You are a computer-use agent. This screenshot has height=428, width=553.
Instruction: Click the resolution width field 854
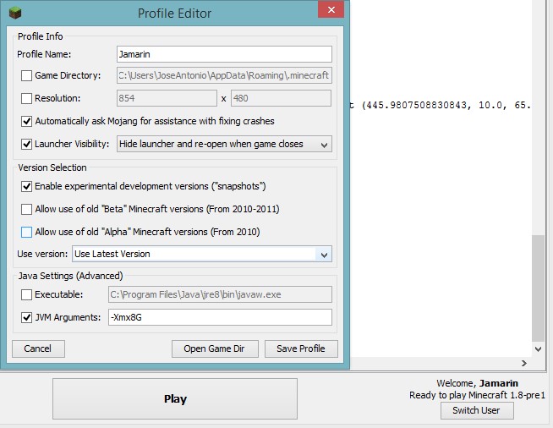click(167, 98)
